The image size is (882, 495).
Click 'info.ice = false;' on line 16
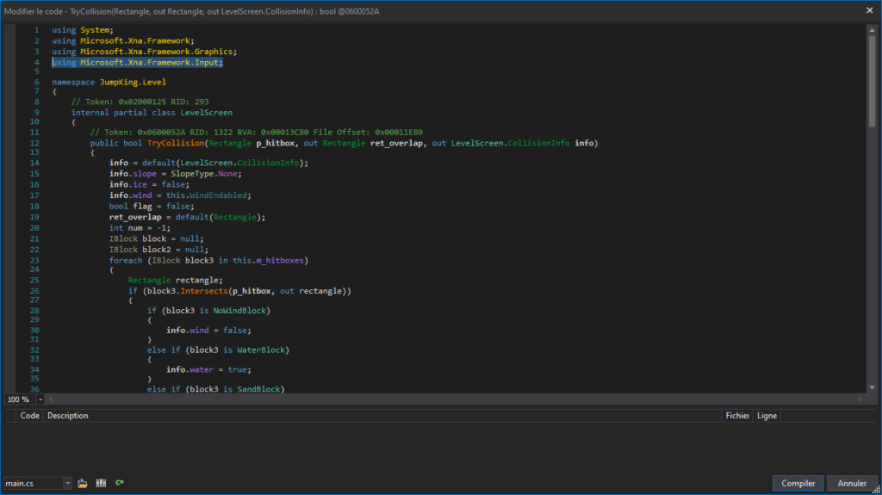[x=149, y=184]
